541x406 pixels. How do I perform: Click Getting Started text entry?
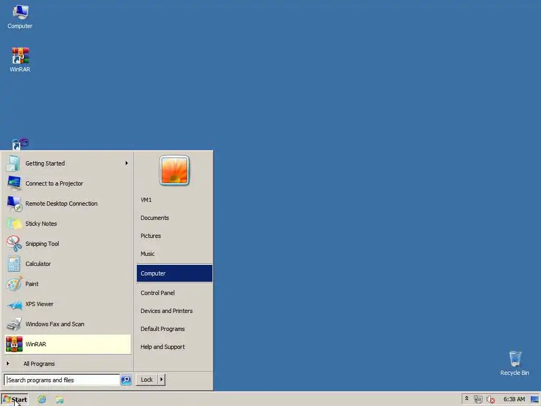pos(45,163)
